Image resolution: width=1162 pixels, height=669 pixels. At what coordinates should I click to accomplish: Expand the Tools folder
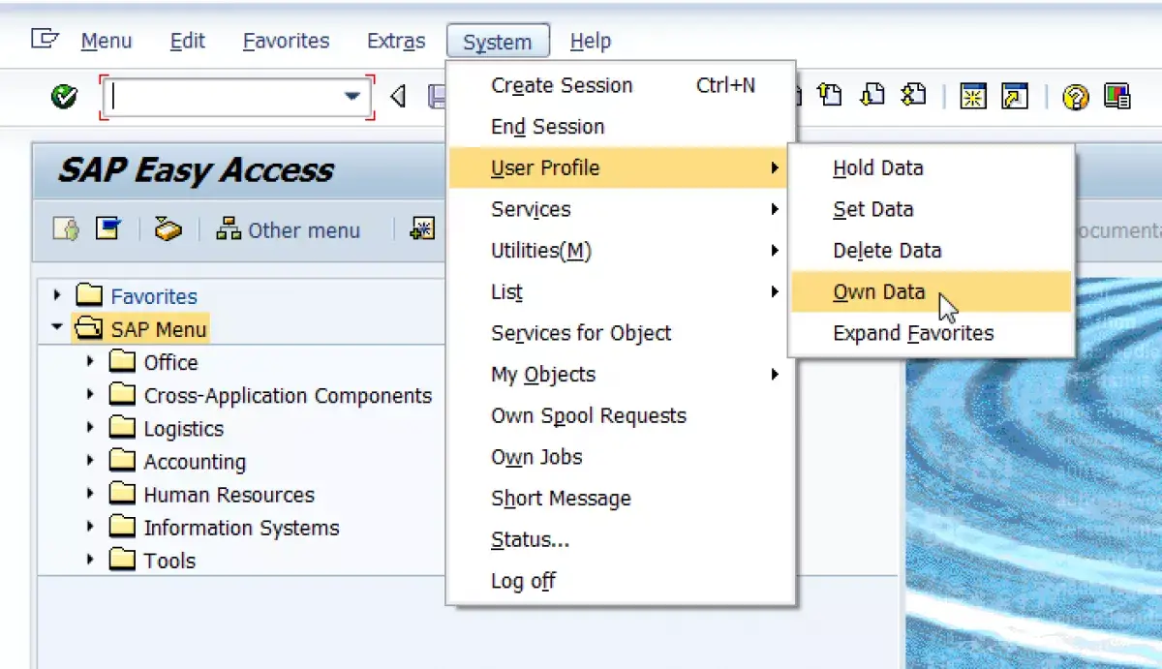91,559
